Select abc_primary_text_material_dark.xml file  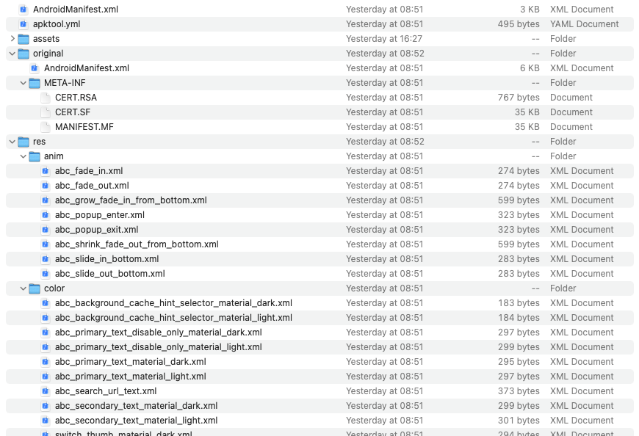[x=130, y=362]
